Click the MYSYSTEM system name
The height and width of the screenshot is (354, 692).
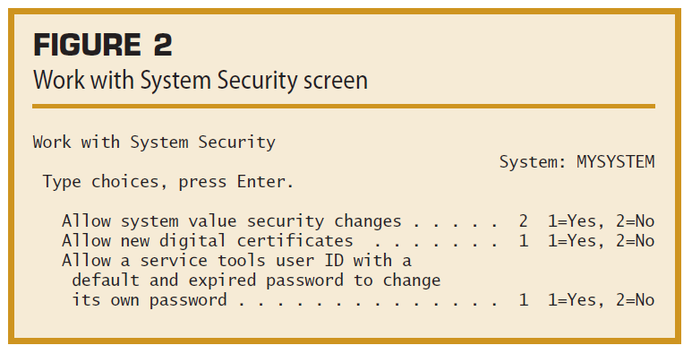(x=616, y=161)
